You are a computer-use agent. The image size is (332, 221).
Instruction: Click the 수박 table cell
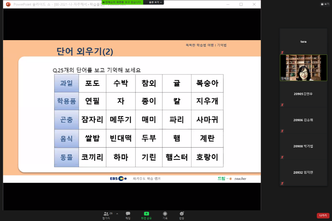pyautogui.click(x=121, y=83)
